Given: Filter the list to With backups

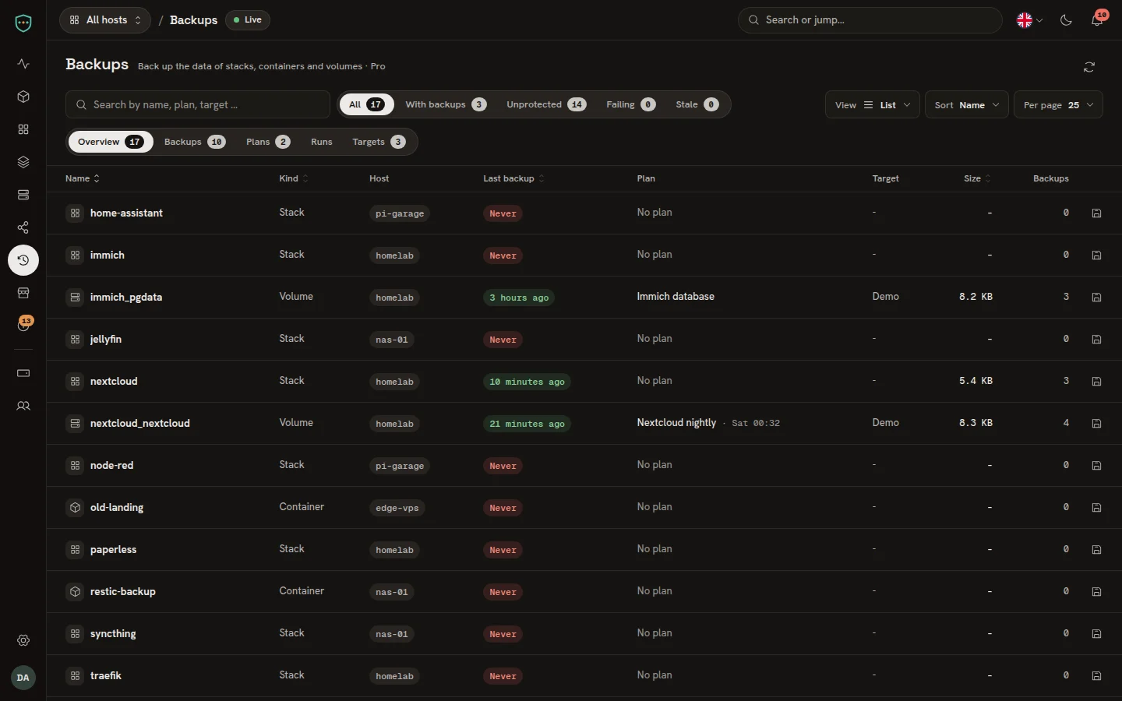Looking at the screenshot, I should tap(446, 104).
